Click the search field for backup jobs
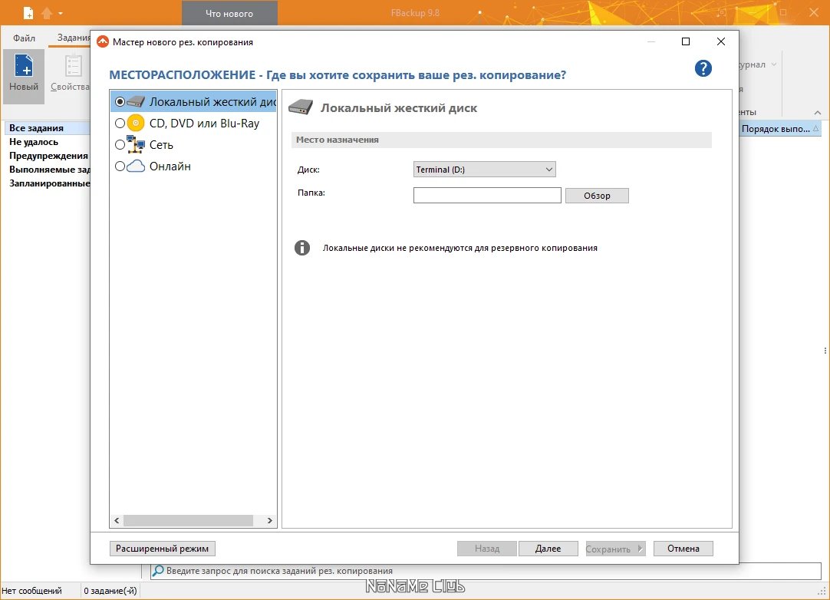The image size is (830, 600). click(x=486, y=571)
